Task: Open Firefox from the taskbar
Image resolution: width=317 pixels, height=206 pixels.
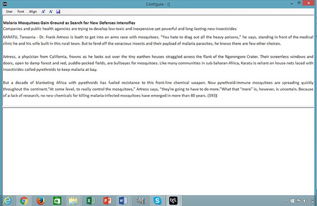Action: pos(41,201)
